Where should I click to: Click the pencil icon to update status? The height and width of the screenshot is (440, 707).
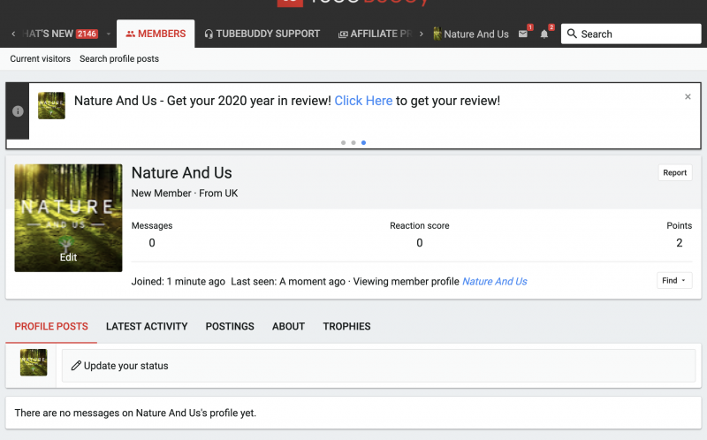[x=76, y=366]
